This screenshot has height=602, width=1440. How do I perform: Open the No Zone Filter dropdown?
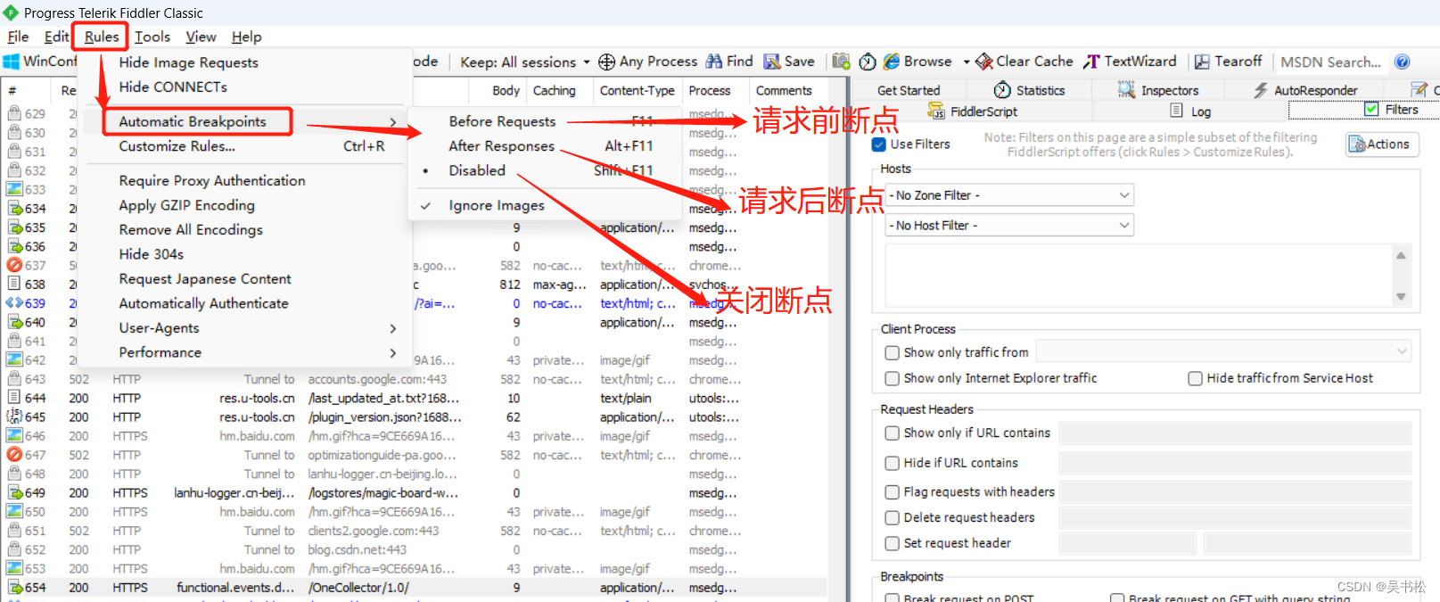click(1009, 195)
